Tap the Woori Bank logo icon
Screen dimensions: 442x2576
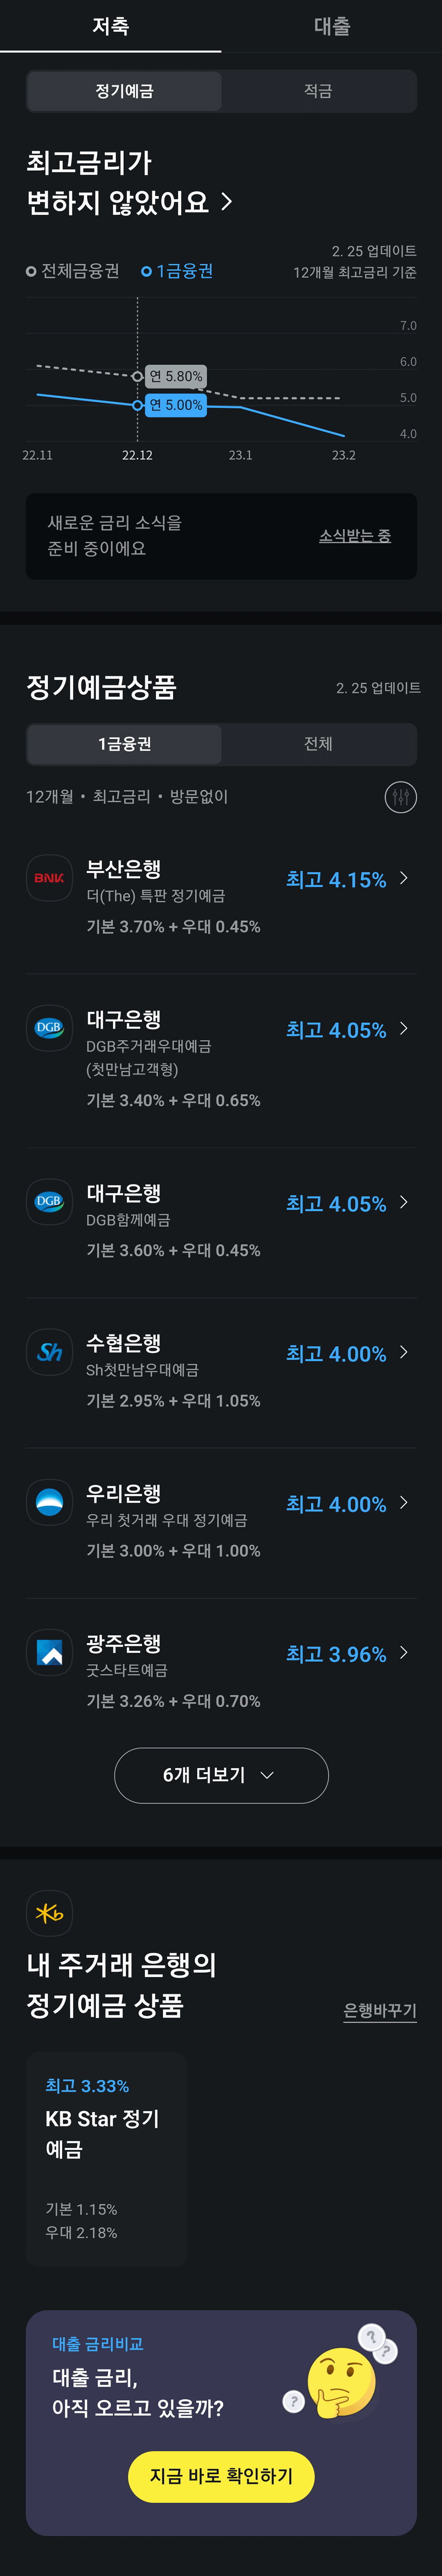[49, 1502]
